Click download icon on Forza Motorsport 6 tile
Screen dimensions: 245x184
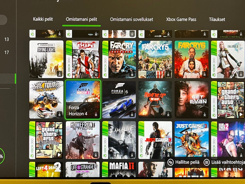point(132,114)
